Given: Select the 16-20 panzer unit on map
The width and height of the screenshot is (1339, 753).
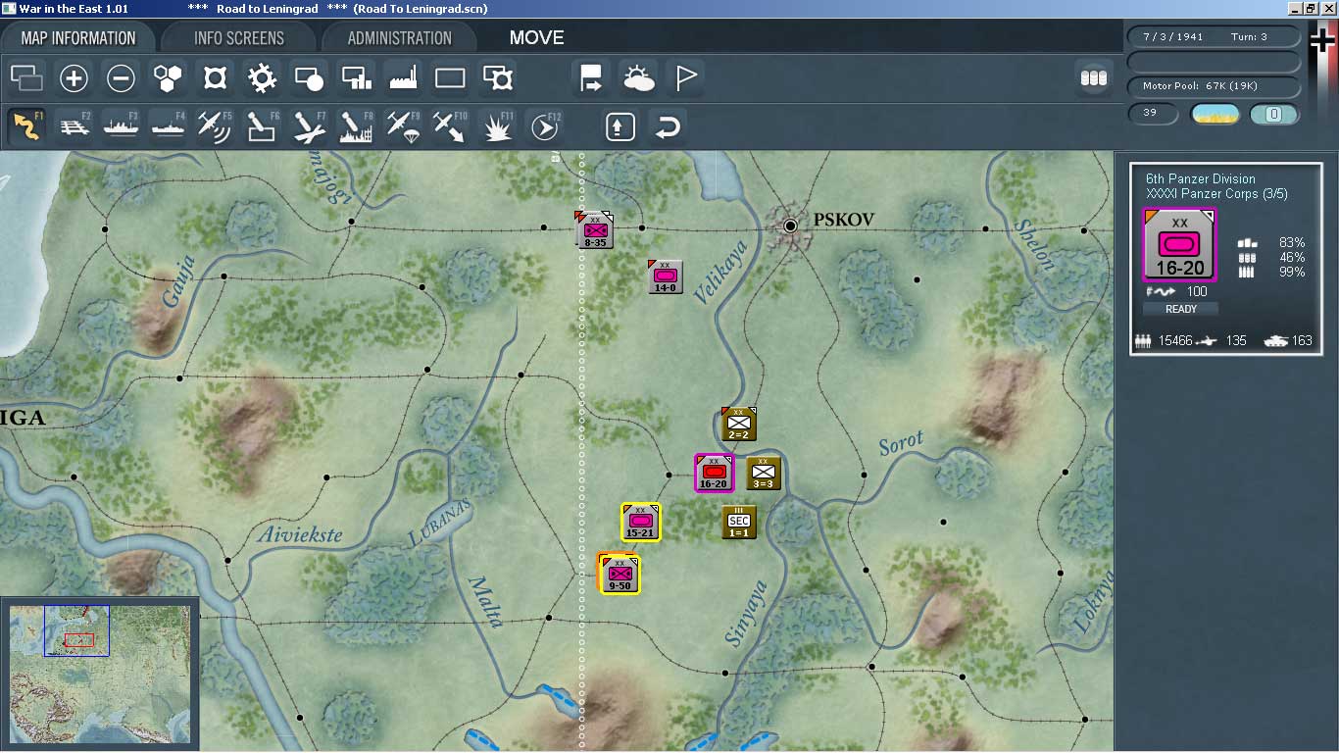Looking at the screenshot, I should (714, 473).
